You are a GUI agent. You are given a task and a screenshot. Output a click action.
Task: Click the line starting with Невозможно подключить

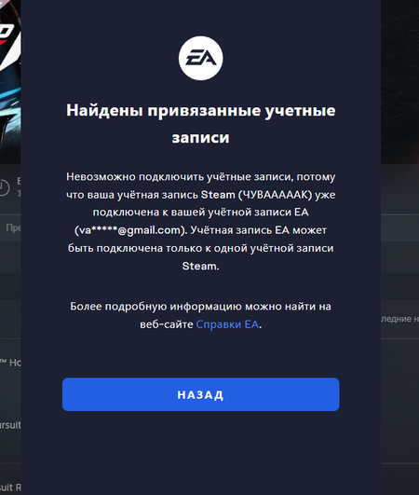click(200, 177)
